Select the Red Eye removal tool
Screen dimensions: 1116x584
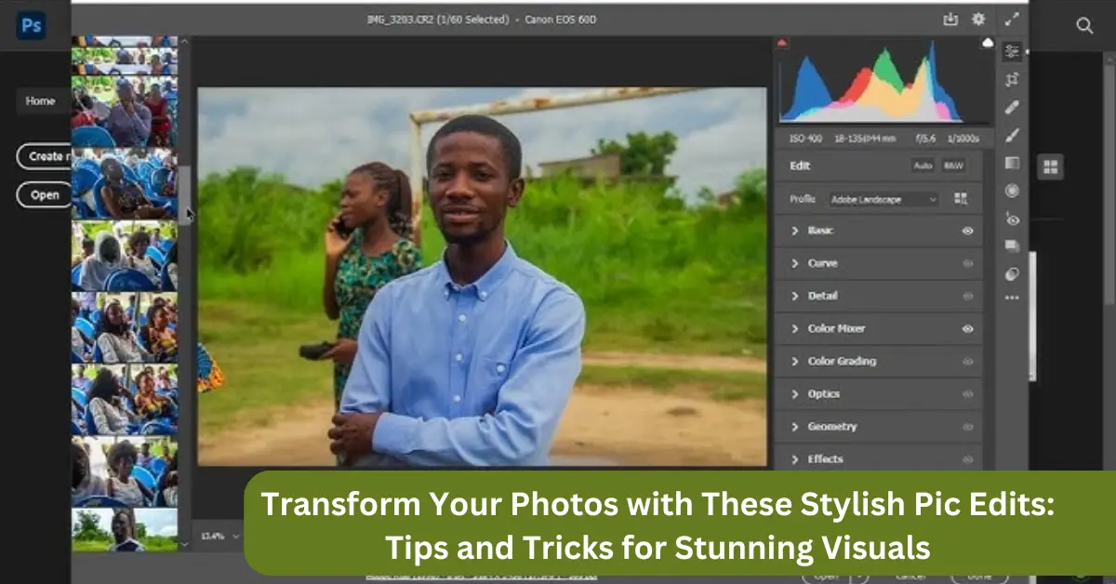point(1012,219)
